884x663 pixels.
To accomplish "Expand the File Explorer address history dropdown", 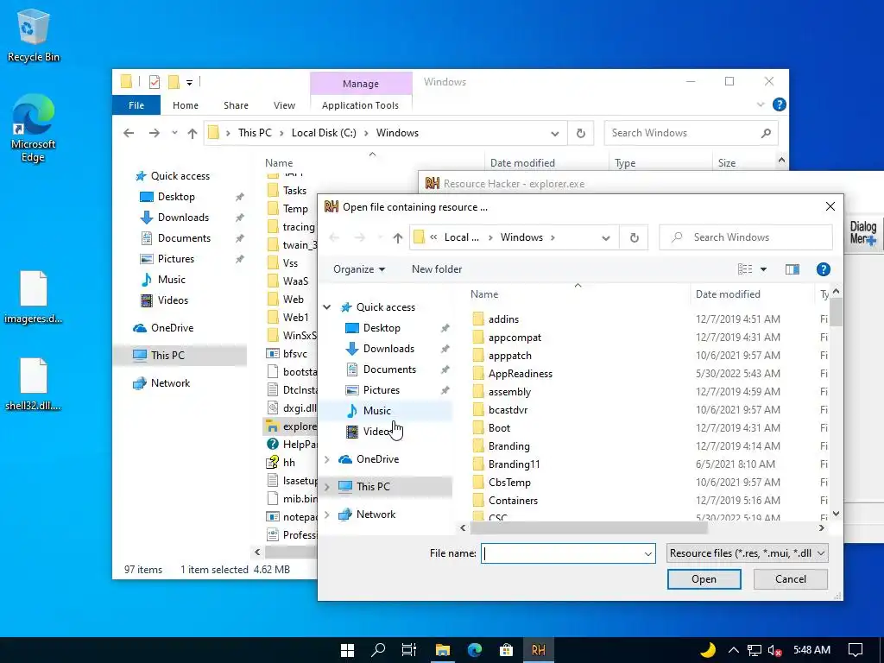I will pos(555,133).
